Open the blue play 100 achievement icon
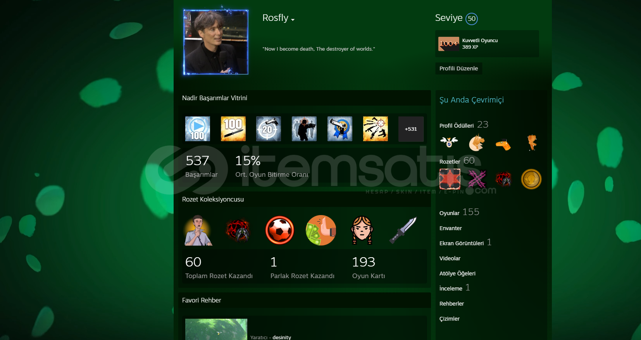This screenshot has width=641, height=340. click(198, 129)
